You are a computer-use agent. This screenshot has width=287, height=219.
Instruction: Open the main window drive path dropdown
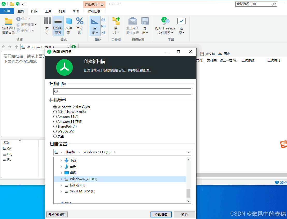coord(68,47)
